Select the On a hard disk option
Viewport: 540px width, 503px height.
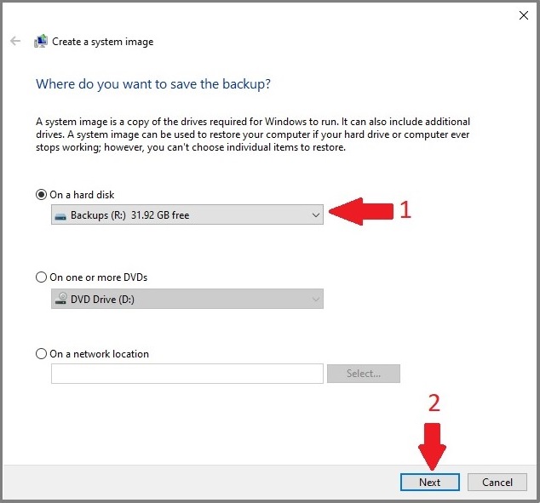(42, 195)
